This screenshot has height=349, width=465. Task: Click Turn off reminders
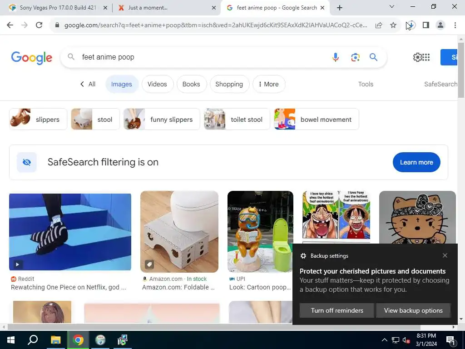[337, 310]
